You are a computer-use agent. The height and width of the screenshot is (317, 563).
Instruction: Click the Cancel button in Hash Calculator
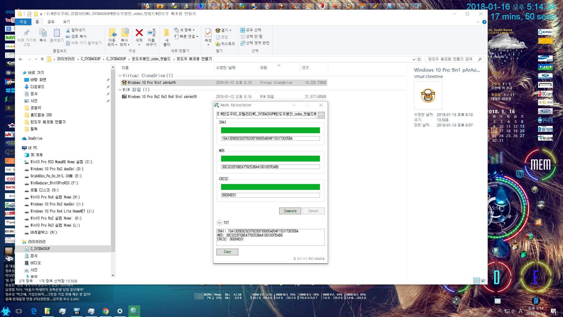313,211
